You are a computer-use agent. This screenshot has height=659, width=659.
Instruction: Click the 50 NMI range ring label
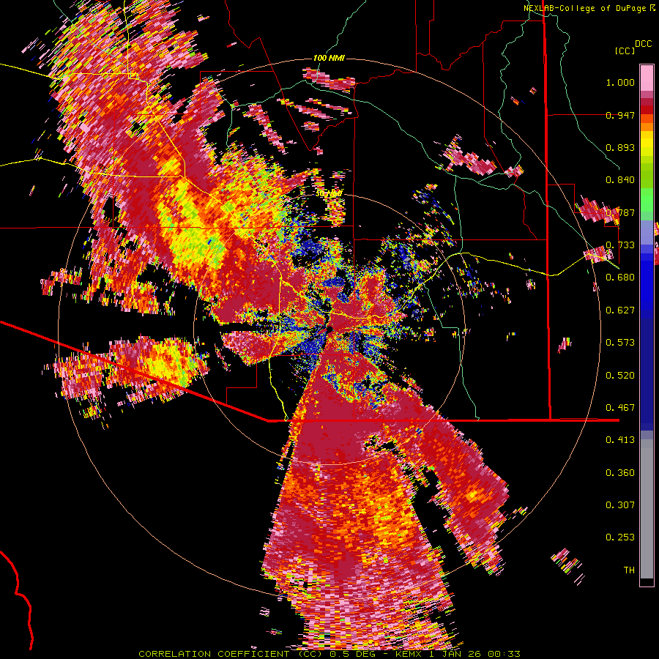tap(329, 194)
